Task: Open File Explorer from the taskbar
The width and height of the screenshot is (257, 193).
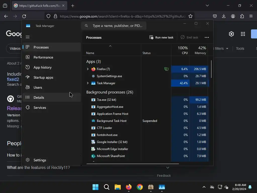Action: click(x=117, y=187)
